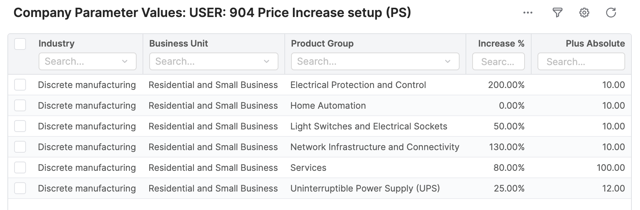Viewport: 640px width, 210px height.
Task: Click the filter funnel icon
Action: pyautogui.click(x=557, y=13)
